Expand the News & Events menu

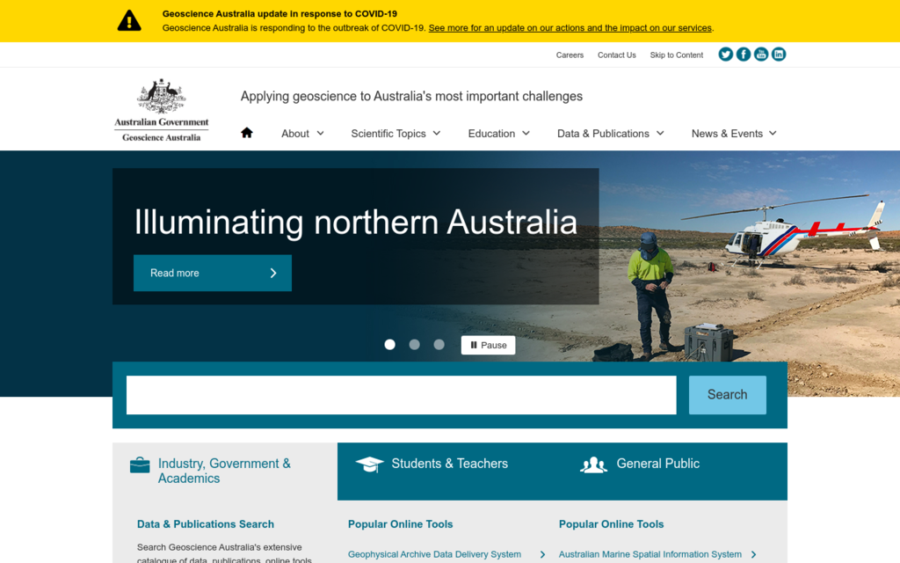734,133
